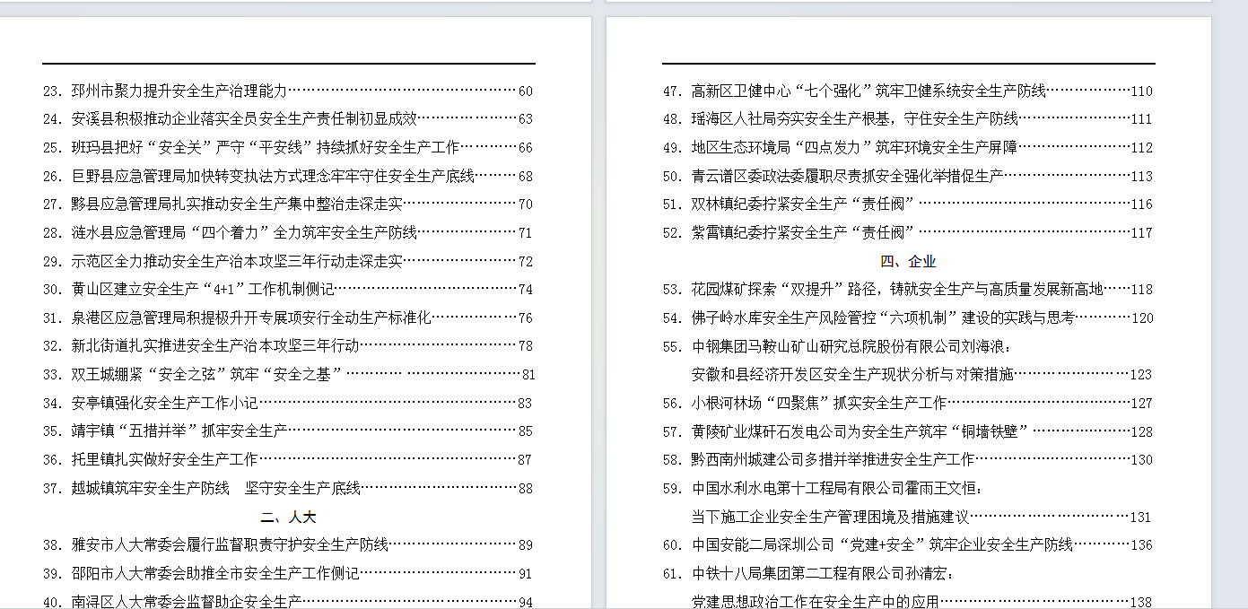Select the line starting with "安徽和县经济开发区"
Image resolution: width=1248 pixels, height=609 pixels.
click(922, 374)
